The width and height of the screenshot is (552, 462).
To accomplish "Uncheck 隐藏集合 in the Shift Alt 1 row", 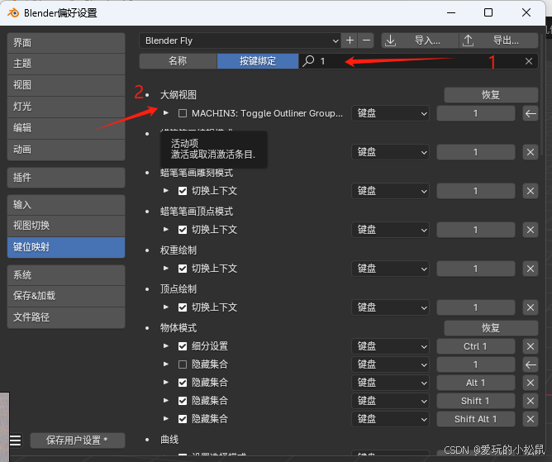I will [183, 419].
